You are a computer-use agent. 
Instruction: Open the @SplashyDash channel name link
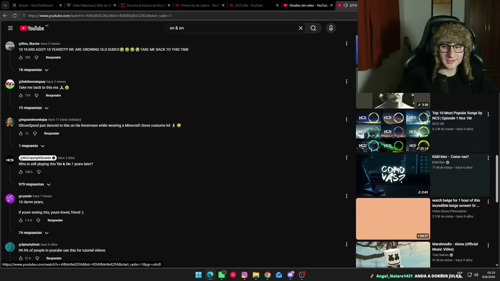point(29,244)
